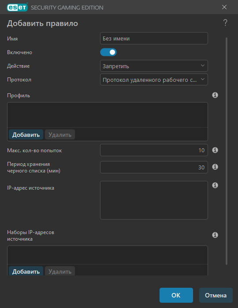Click the ESET logo in title bar
Viewport: 238px width, 308px height.
click(17, 7)
